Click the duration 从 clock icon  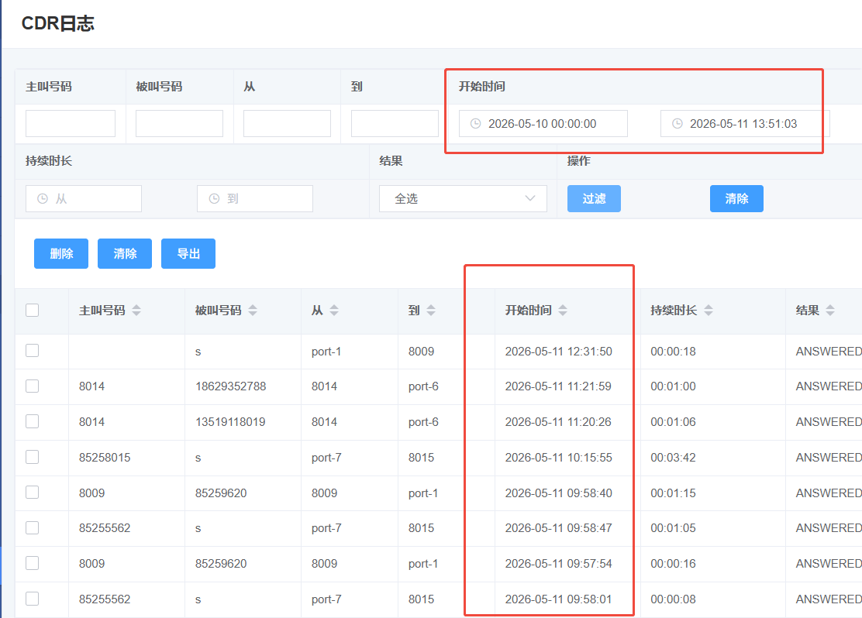point(43,199)
